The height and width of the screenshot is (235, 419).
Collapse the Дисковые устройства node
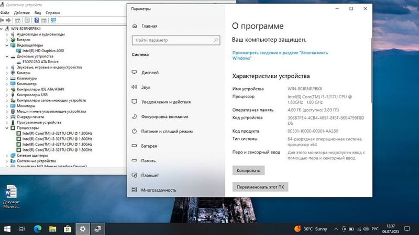[7, 56]
